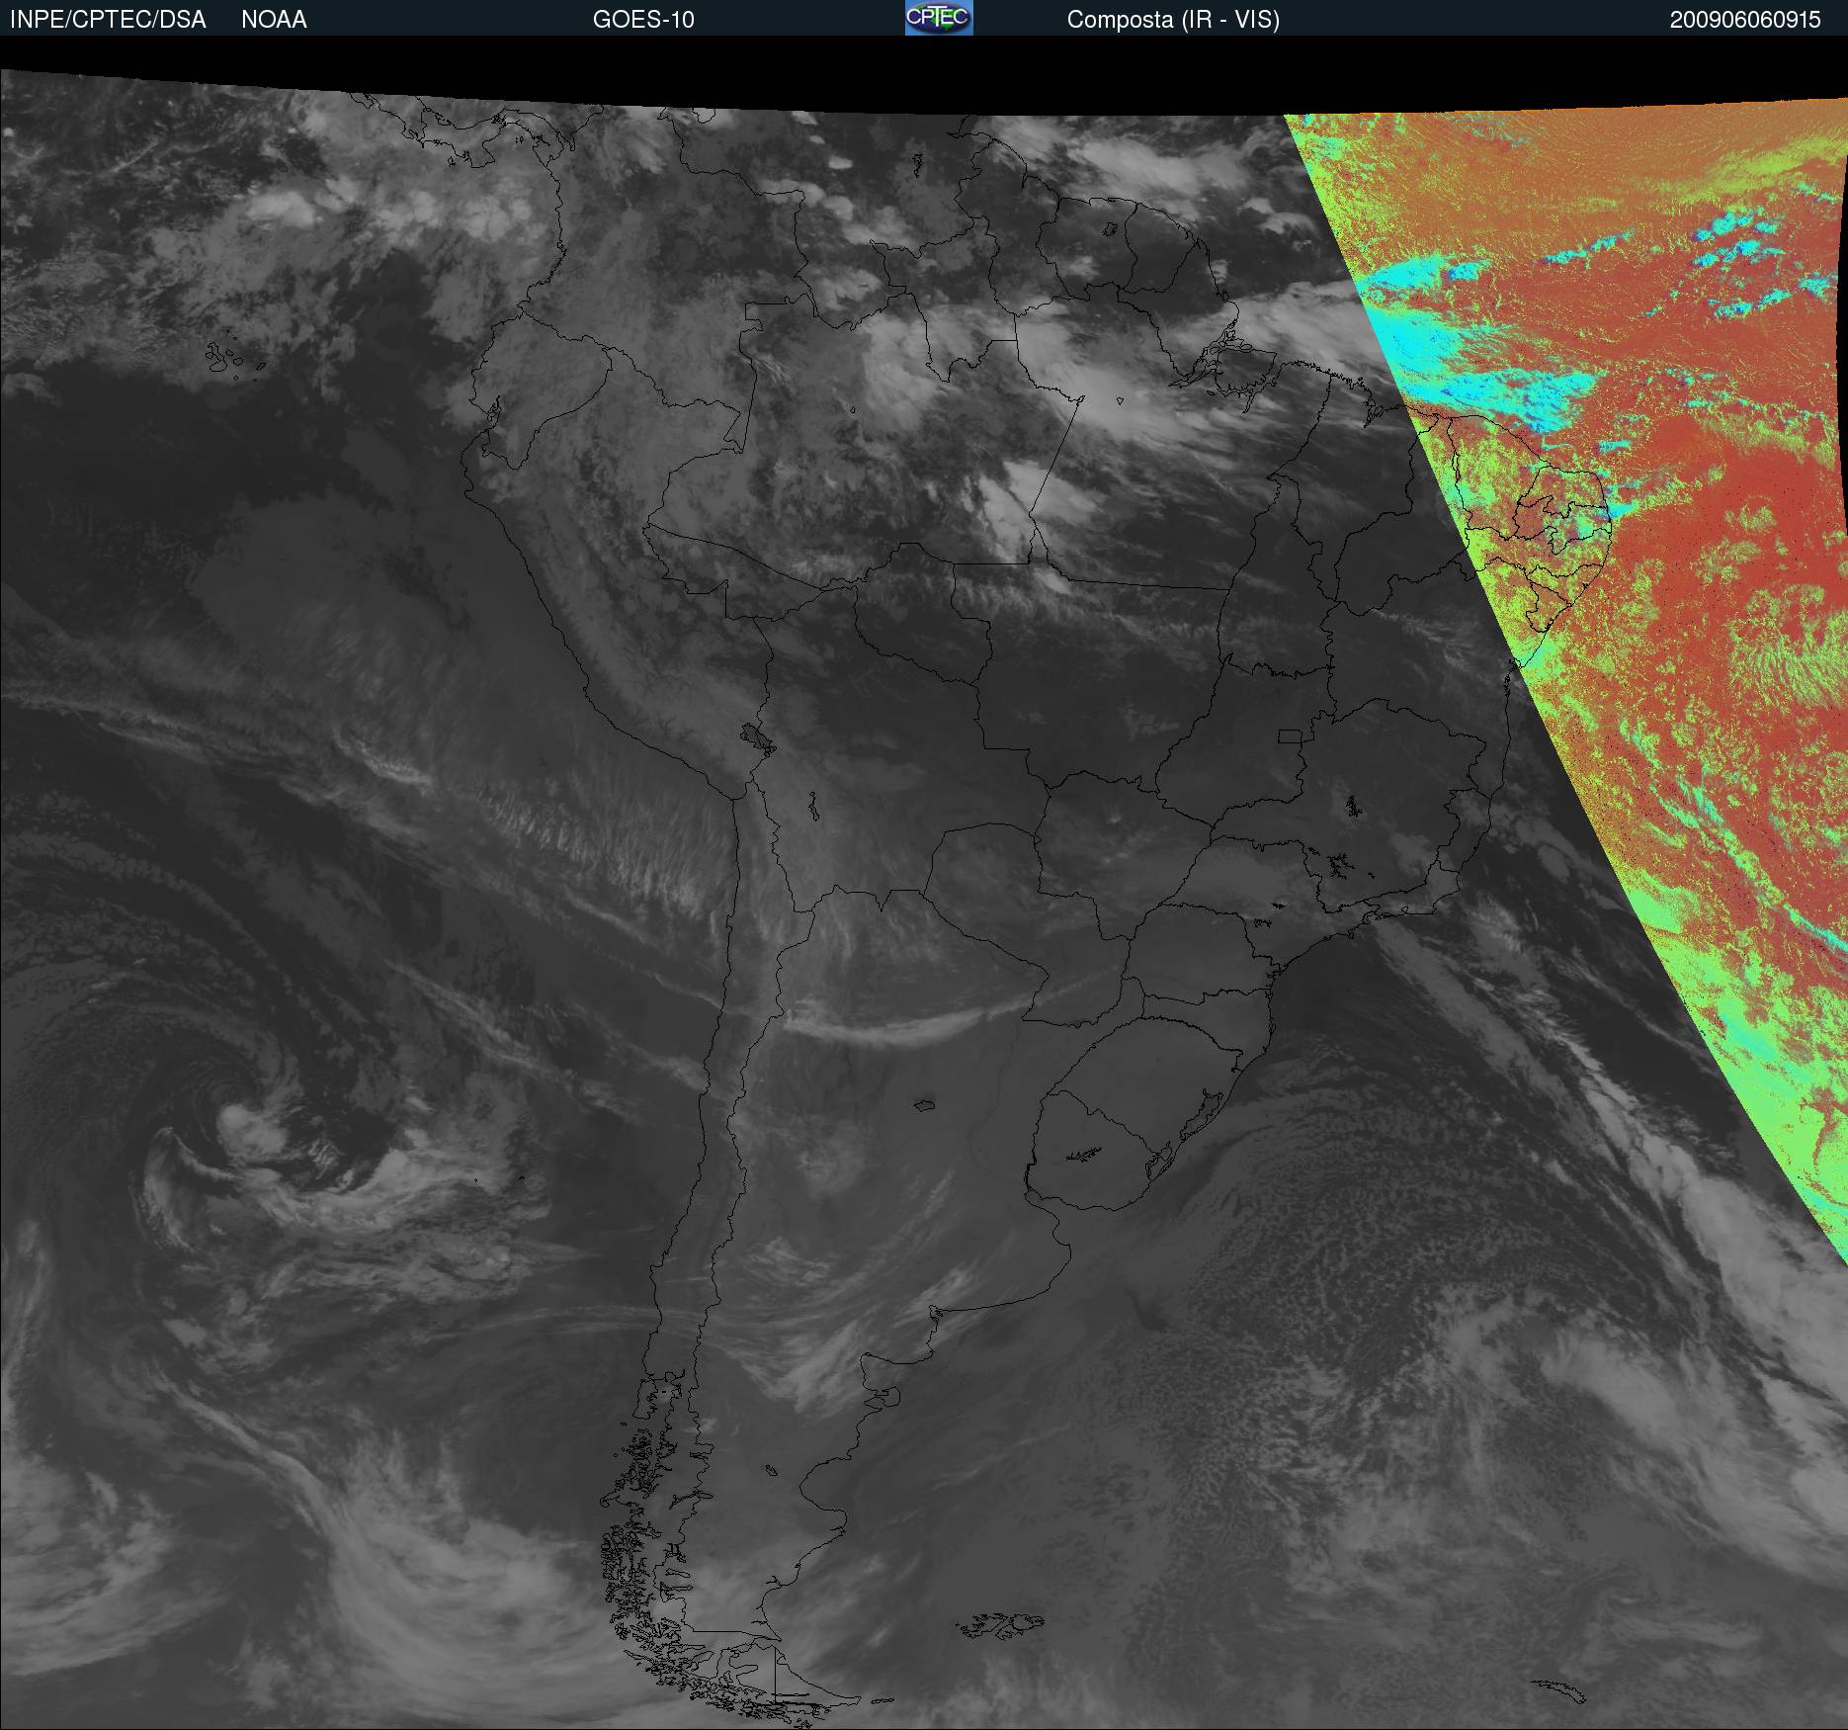Select the Composta (IR - VIS) title

[x=1173, y=20]
